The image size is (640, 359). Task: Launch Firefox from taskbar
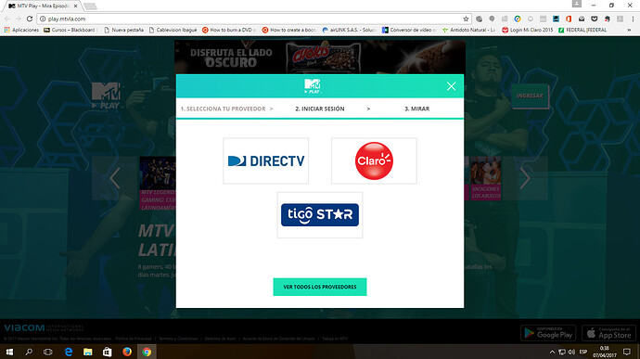tap(127, 352)
